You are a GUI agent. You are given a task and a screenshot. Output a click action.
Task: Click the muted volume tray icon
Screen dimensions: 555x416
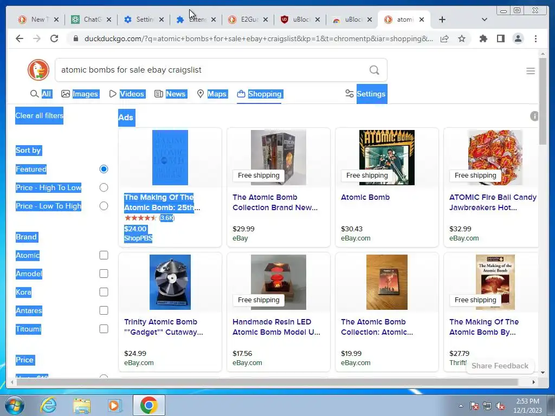(x=500, y=406)
